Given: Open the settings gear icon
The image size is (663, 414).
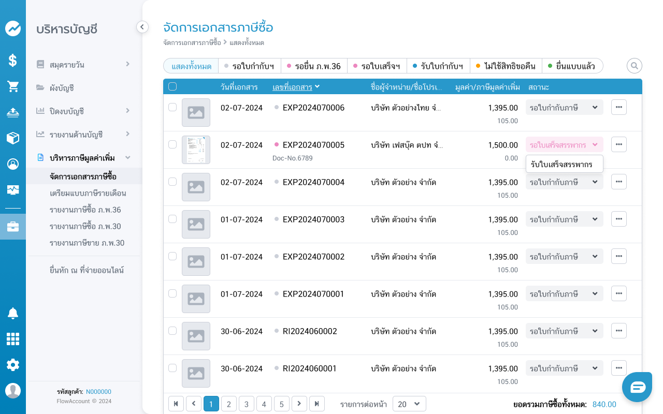Looking at the screenshot, I should click(x=13, y=365).
